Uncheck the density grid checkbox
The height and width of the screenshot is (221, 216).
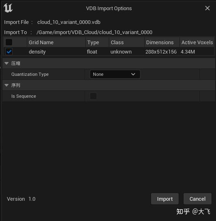tap(9, 51)
